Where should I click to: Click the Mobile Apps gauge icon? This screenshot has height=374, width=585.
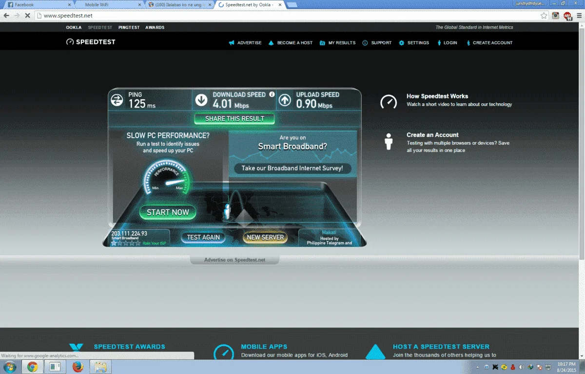224,354
